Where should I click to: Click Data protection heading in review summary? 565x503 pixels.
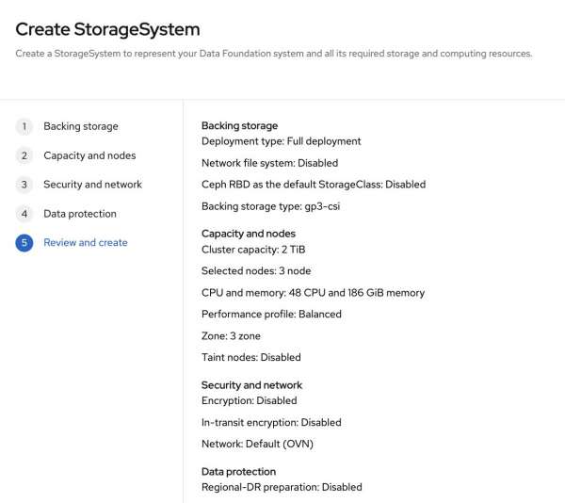238,472
